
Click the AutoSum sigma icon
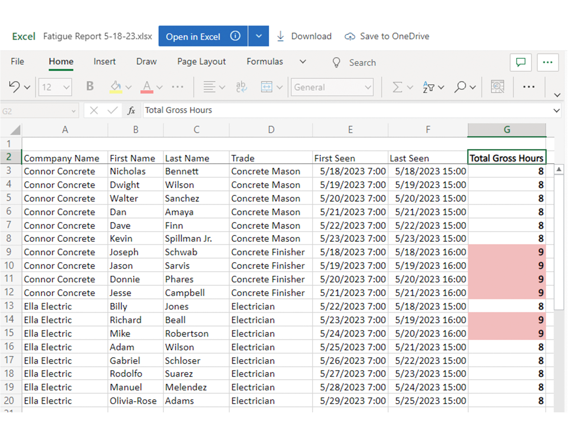pos(397,87)
